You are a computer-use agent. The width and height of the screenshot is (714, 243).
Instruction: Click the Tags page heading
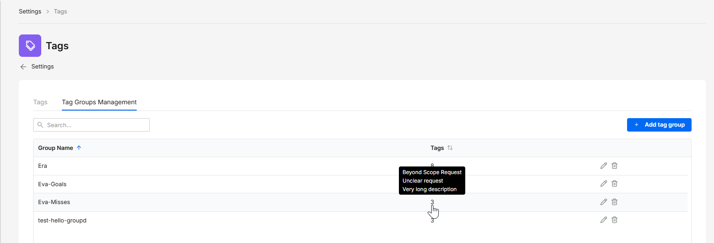pyautogui.click(x=57, y=46)
